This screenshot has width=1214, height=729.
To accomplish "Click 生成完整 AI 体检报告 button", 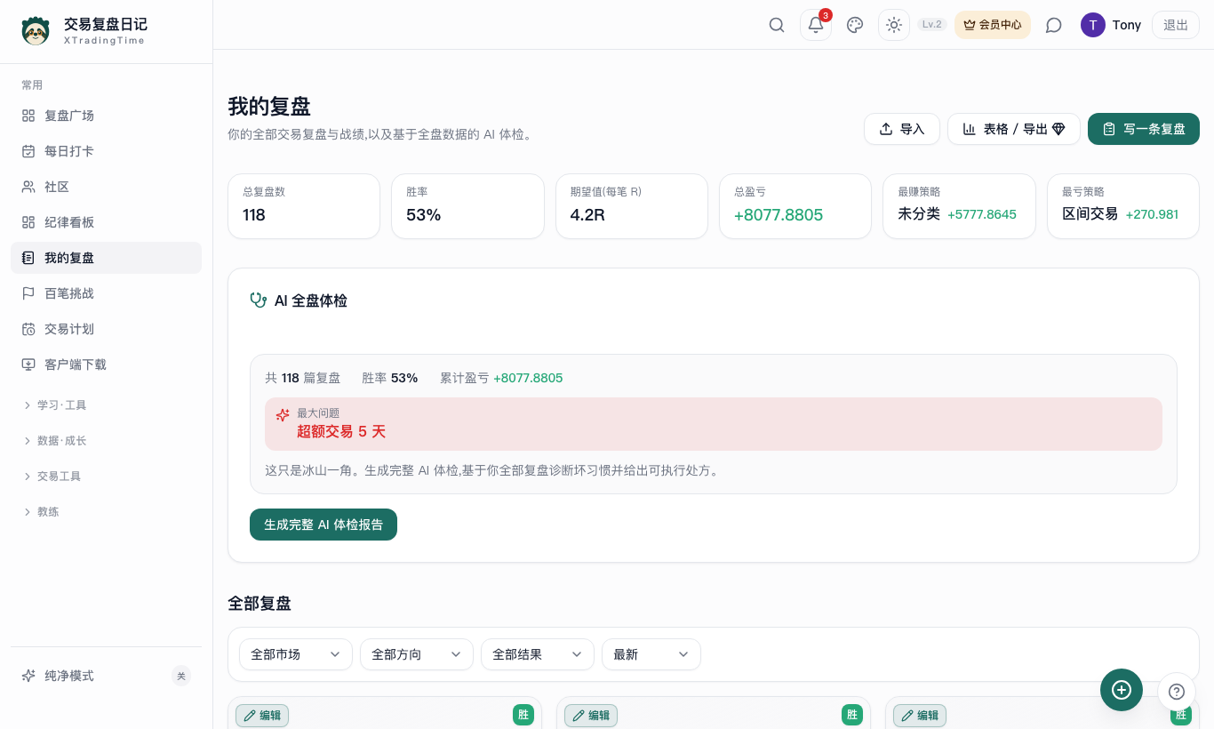I will [323, 525].
